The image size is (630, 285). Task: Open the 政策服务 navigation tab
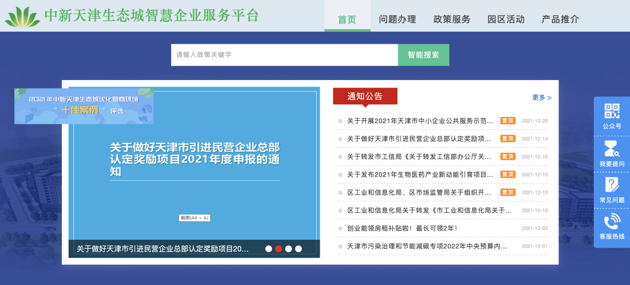[x=451, y=19]
